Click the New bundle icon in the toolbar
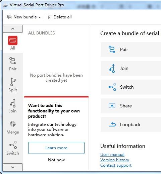Image resolution: width=161 pixels, height=174 pixels. pos(9,17)
